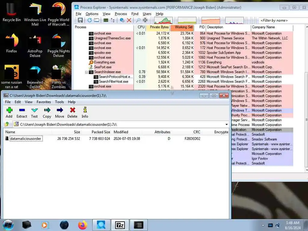Click the Extract button in 7-Zip

click(22, 112)
